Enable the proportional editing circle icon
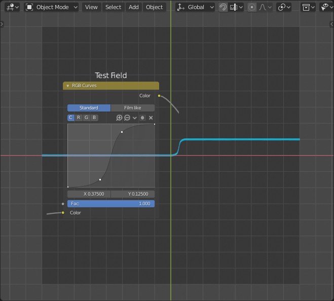Image resolution: width=334 pixels, height=301 pixels. coord(252,7)
